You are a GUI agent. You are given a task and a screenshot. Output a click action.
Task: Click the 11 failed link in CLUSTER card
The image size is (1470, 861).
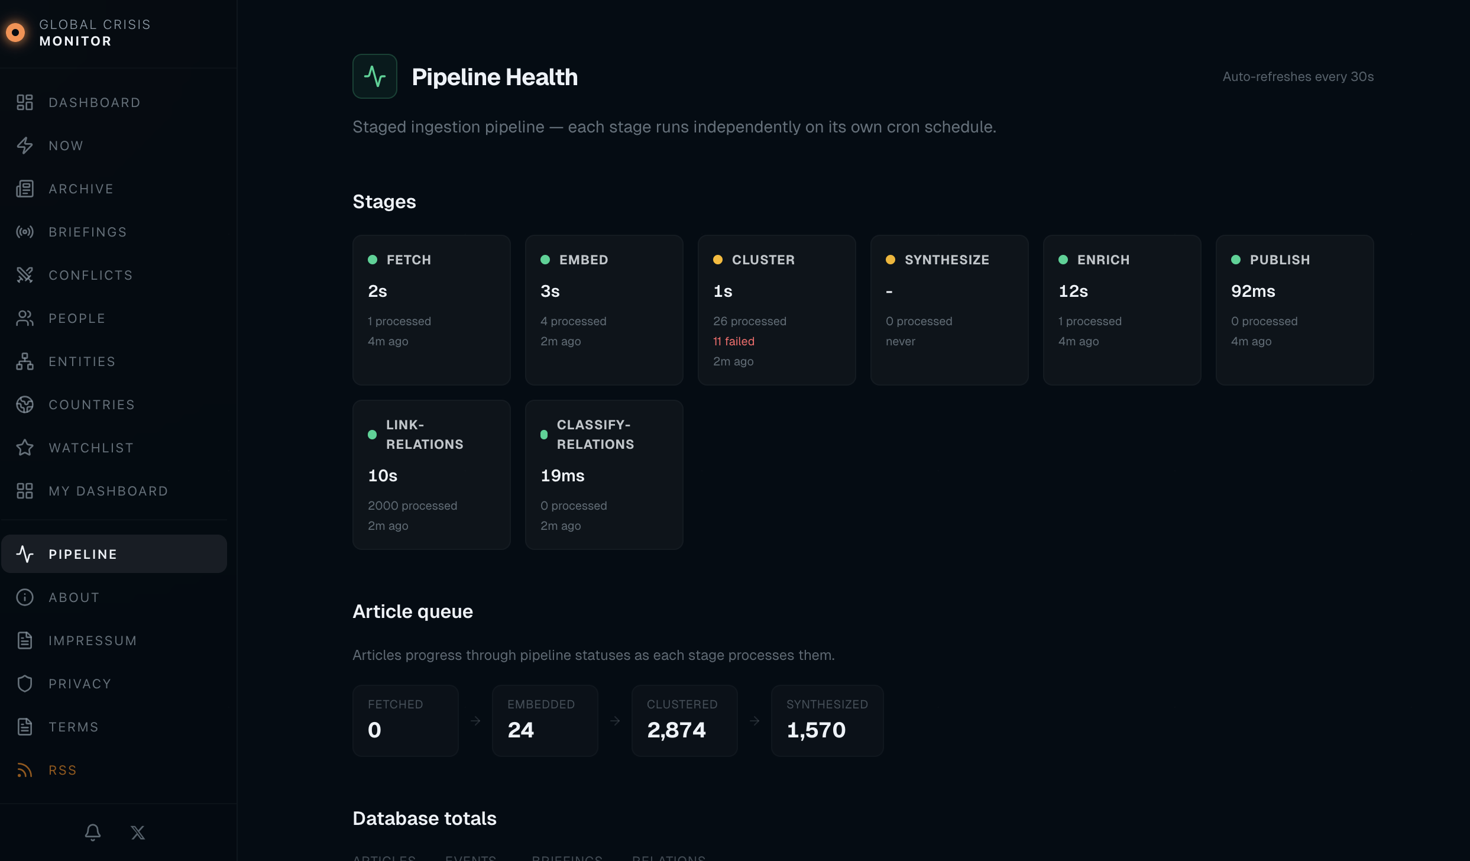[x=733, y=341]
